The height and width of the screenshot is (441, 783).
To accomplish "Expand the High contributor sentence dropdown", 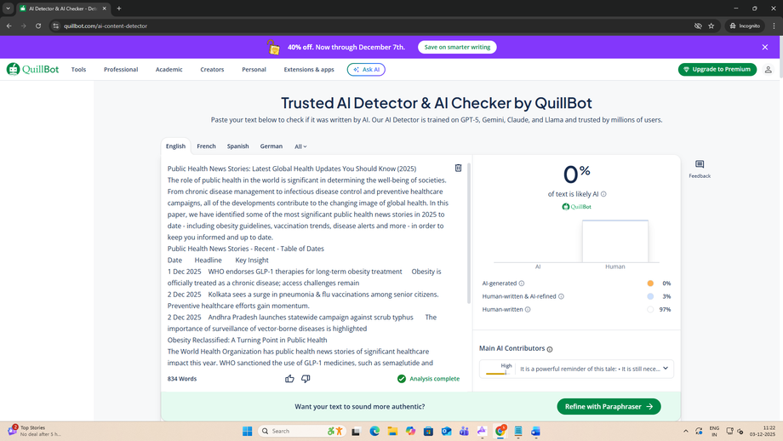I will coord(666,369).
